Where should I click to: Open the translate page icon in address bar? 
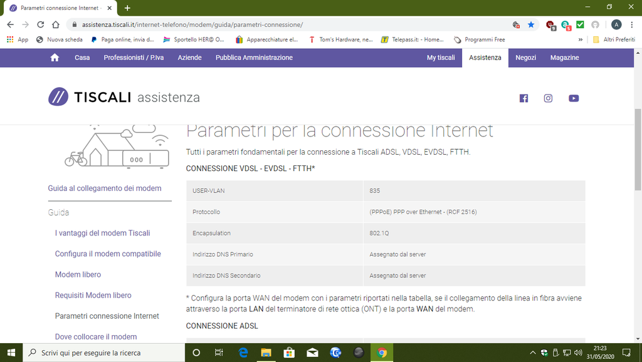coord(517,24)
